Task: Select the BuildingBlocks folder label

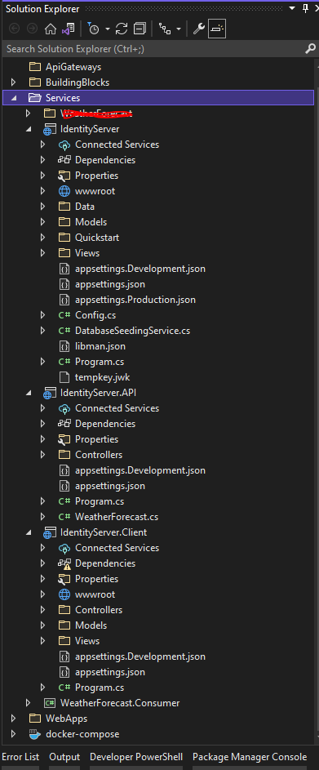Action: tap(78, 82)
